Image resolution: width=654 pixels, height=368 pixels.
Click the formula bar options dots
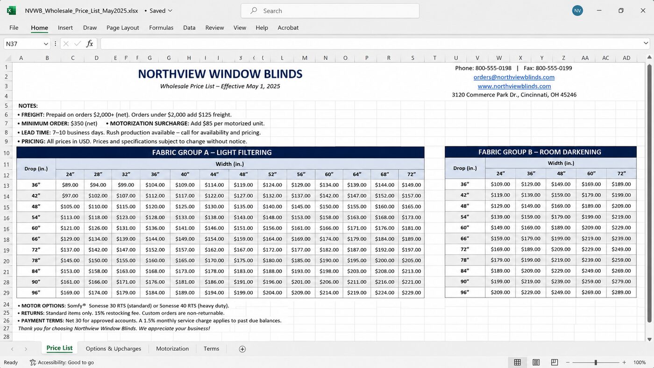click(56, 44)
